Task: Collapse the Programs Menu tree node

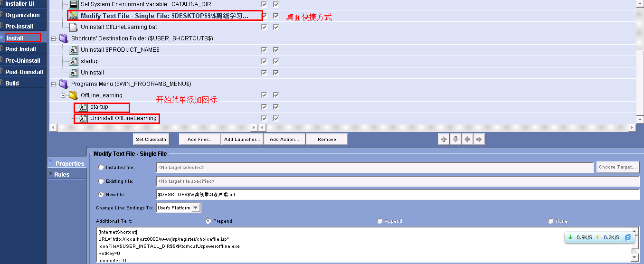Action: click(x=53, y=84)
